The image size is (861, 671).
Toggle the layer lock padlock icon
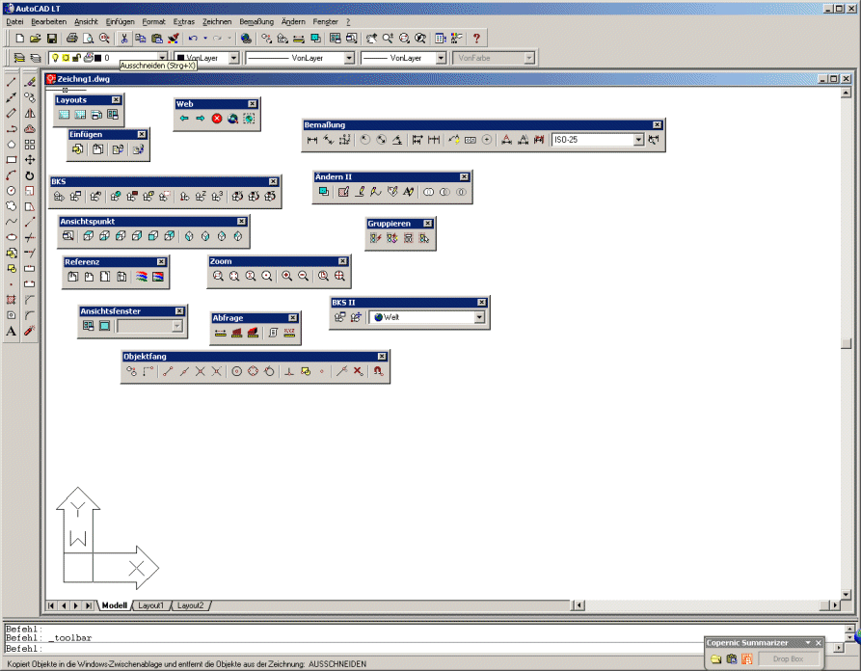76,58
